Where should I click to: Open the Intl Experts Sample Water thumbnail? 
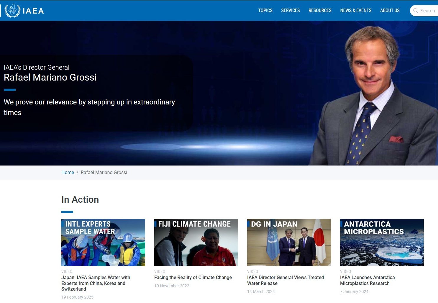(103, 243)
